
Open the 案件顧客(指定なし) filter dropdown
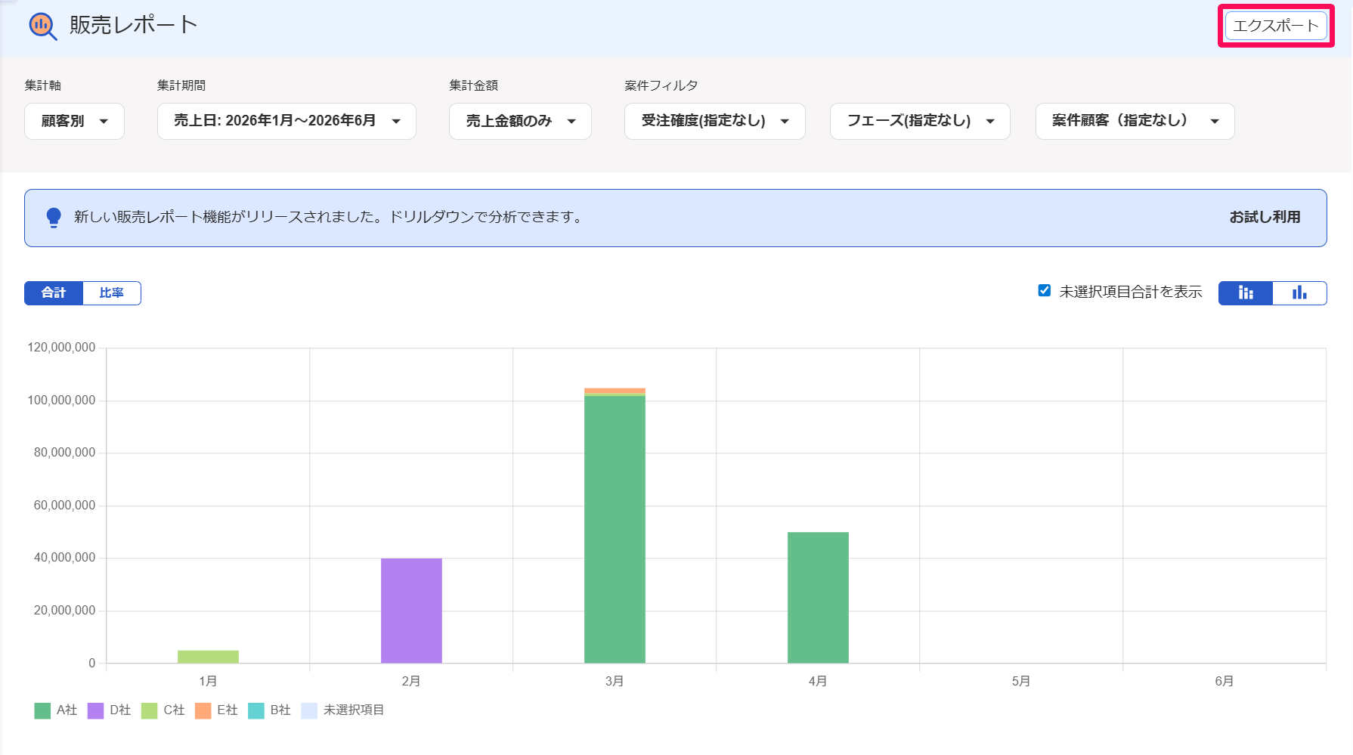click(x=1135, y=121)
